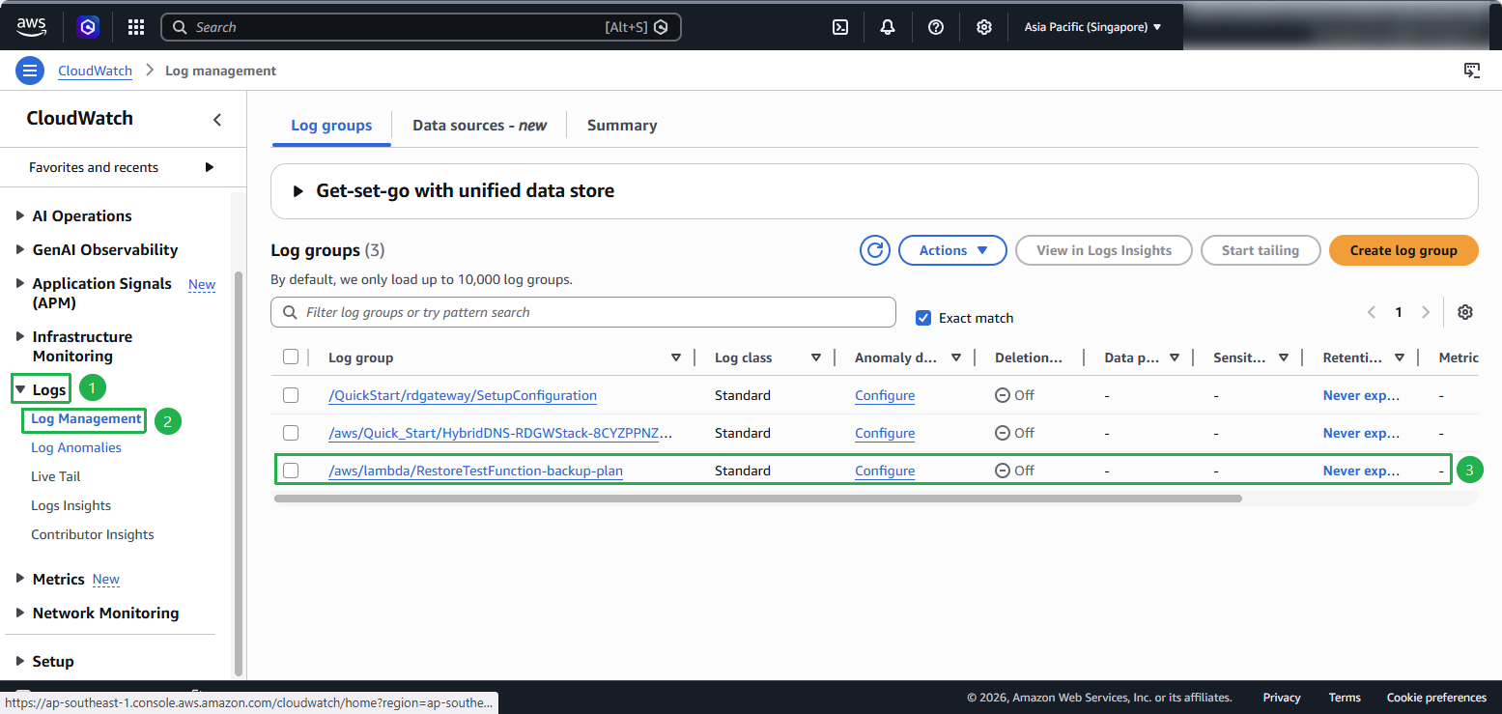The image size is (1502, 714).
Task: Open Cookie preferences in footer
Action: click(1436, 698)
